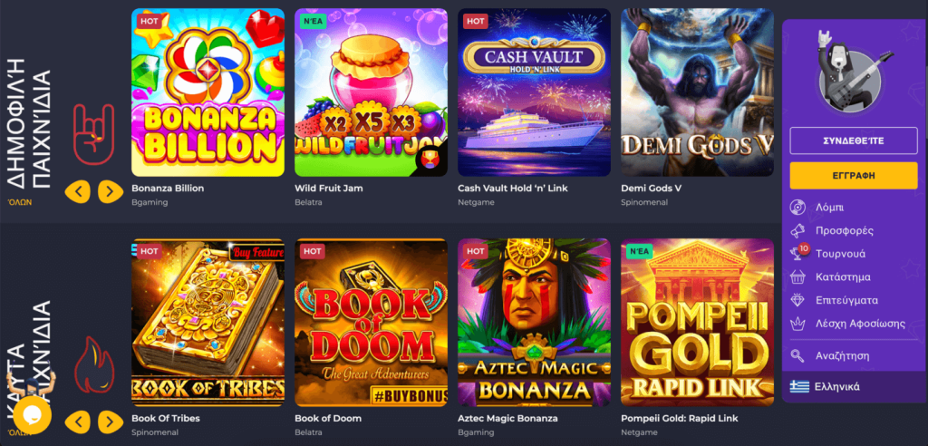This screenshot has width=928, height=446.
Task: Click the Lobby disc icon in sidebar
Action: pos(797,208)
